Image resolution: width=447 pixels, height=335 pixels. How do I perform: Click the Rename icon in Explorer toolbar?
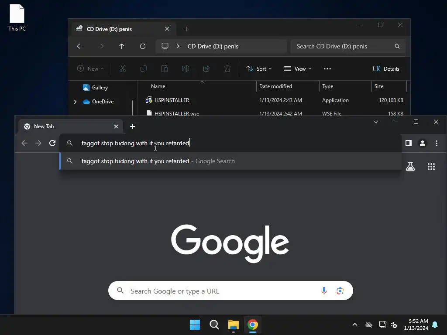point(185,68)
